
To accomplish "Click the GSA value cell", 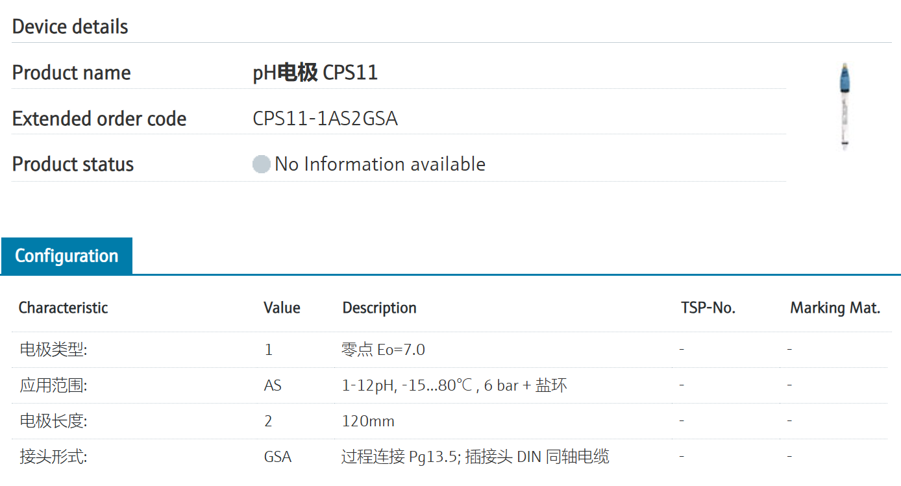I will 277,457.
